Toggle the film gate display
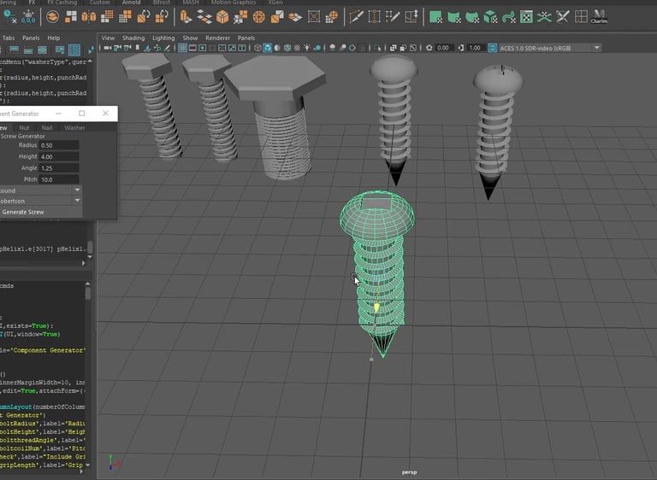Viewport: 657px width, 480px height. (192, 48)
